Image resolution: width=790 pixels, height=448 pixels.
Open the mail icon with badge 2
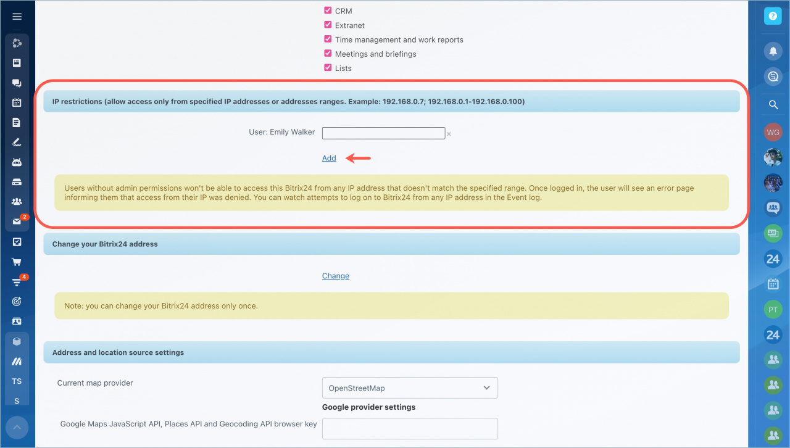pos(17,222)
